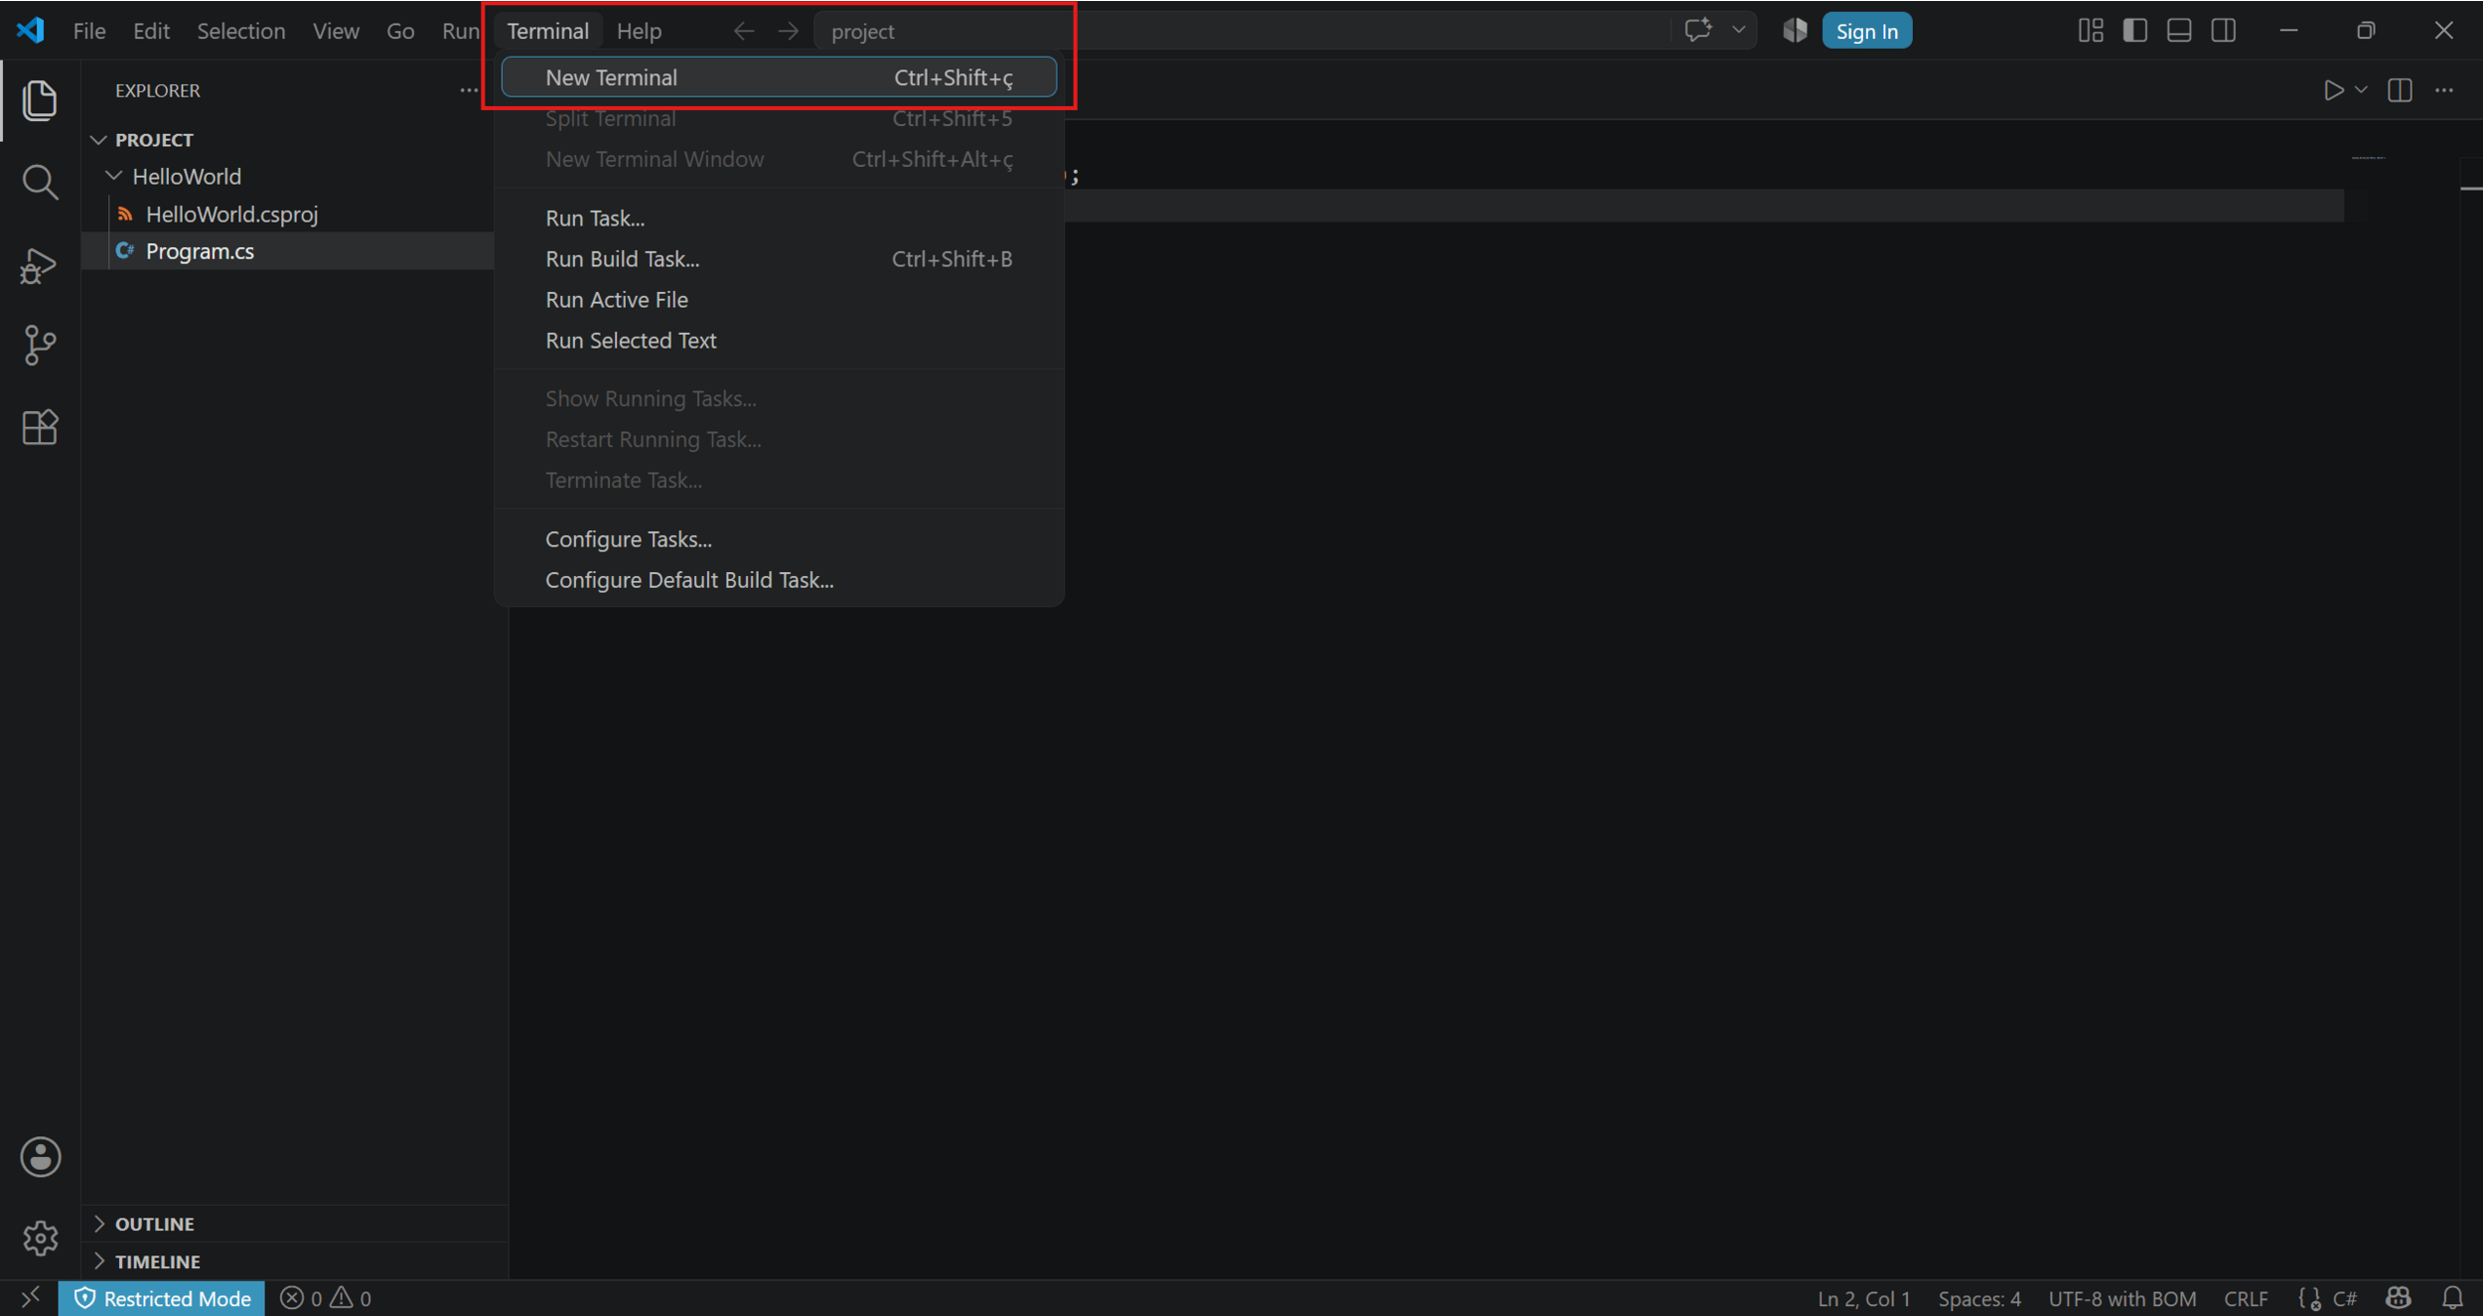Open Source Control view icon
The width and height of the screenshot is (2483, 1316).
pyautogui.click(x=40, y=346)
